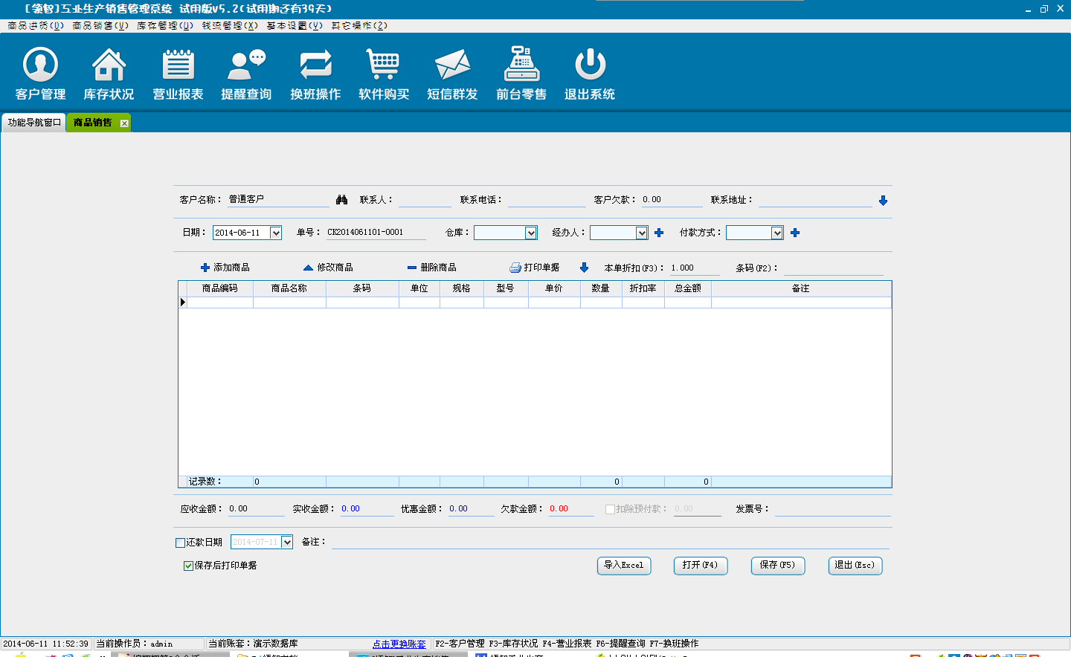Switch to 功能导航窗口 tab

[33, 123]
